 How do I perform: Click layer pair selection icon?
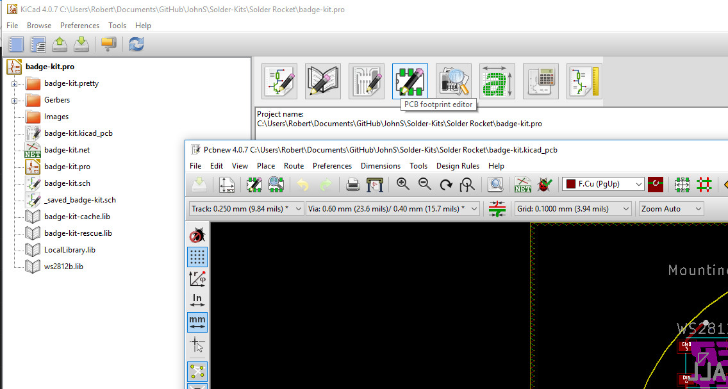coord(656,185)
